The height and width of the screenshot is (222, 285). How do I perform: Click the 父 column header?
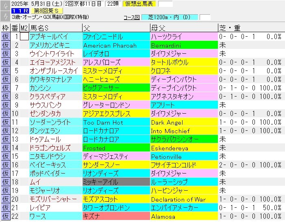pos(116,28)
